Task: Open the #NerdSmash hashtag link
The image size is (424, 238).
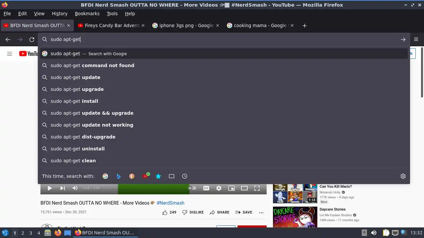Action: (x=170, y=203)
